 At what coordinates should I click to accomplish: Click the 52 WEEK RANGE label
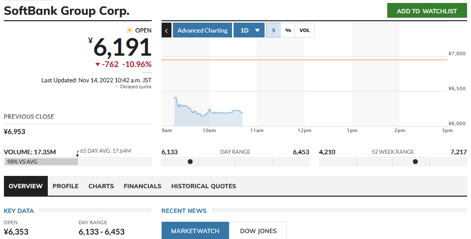pyautogui.click(x=393, y=152)
